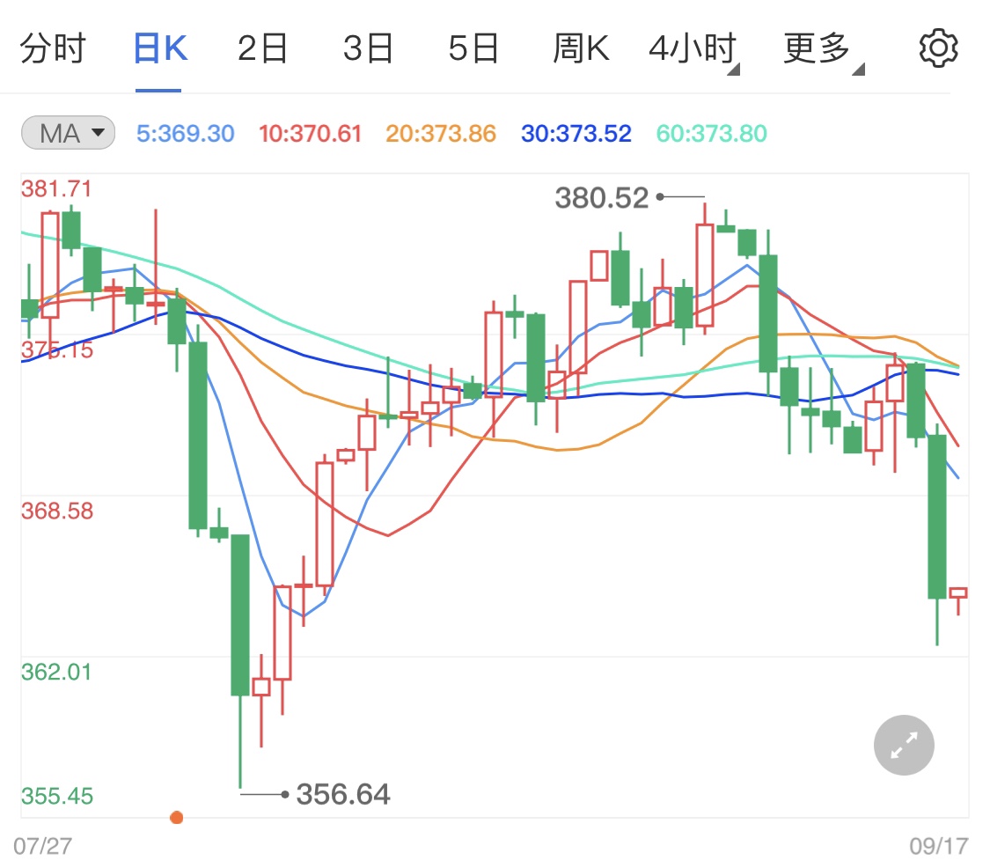Click the MA5 value 5:369.30
This screenshot has width=990, height=868.
point(186,133)
